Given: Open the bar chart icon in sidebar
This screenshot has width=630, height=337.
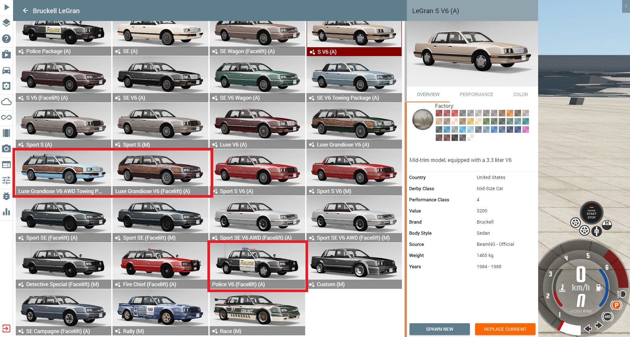Looking at the screenshot, I should [x=7, y=212].
